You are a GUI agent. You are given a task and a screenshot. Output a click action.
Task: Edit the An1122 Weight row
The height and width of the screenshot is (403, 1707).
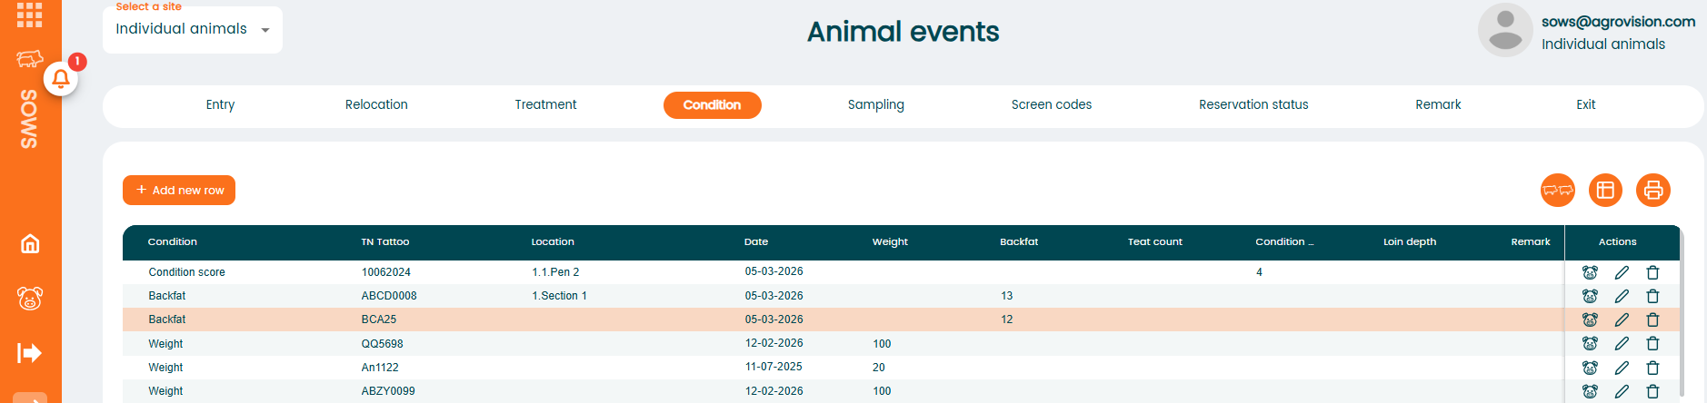[1622, 368]
